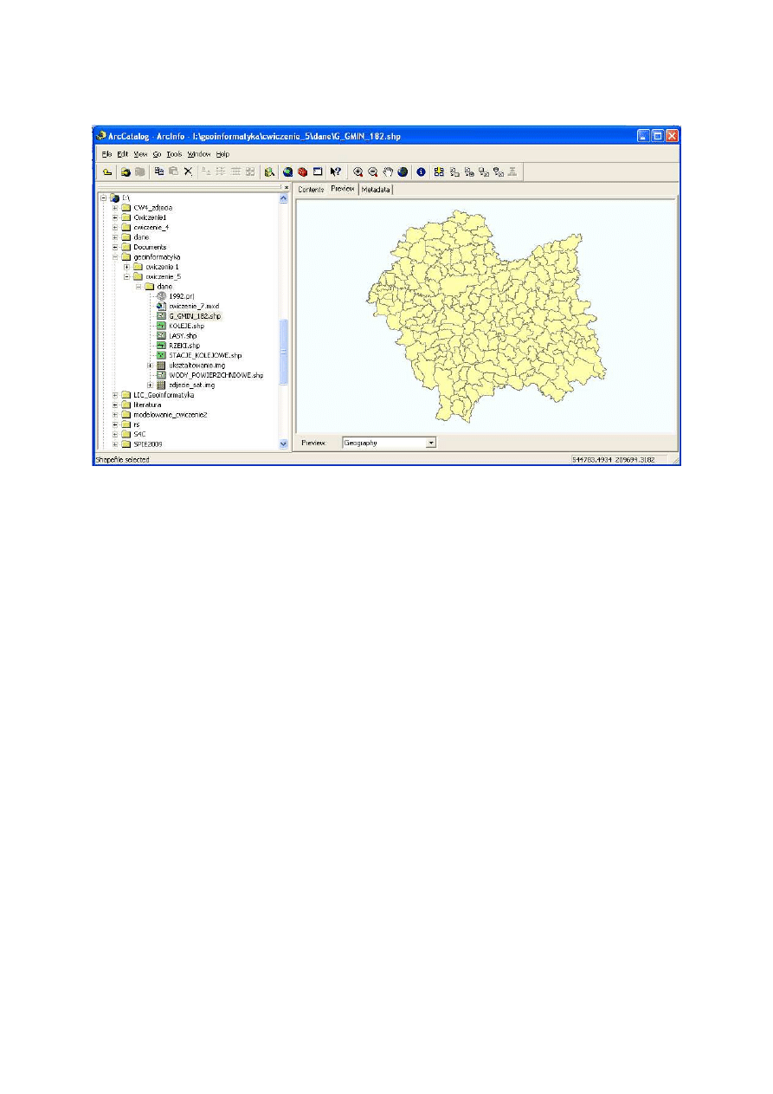Select the Pan hand tool
This screenshot has height=1094, width=773.
(x=388, y=172)
